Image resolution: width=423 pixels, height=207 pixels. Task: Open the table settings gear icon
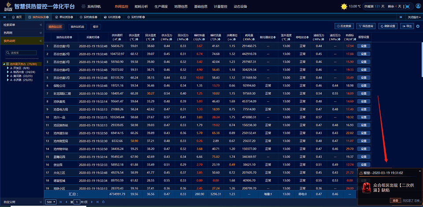tap(418, 26)
